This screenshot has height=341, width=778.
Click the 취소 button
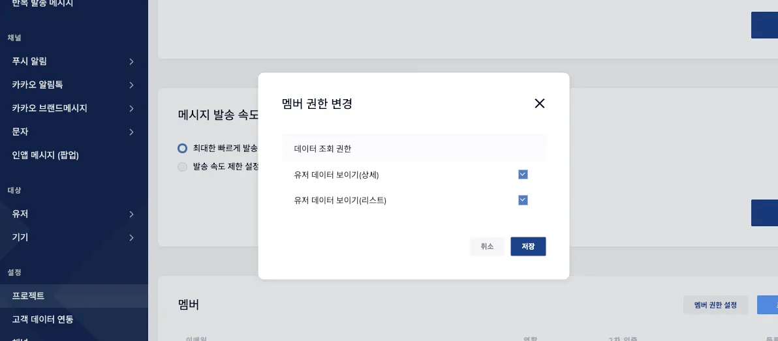pos(488,246)
